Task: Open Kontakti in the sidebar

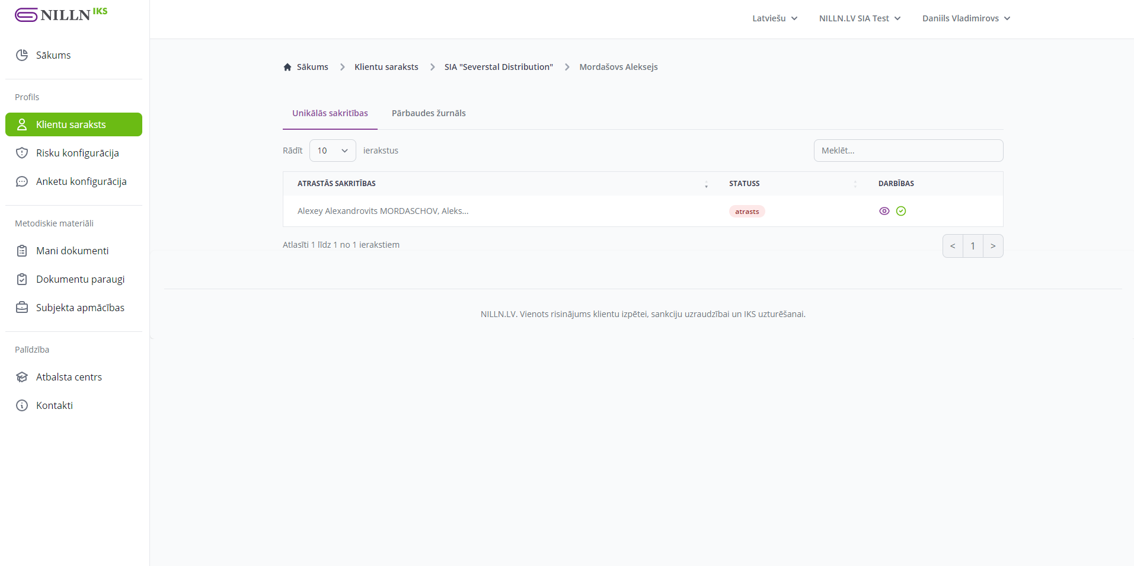Action: tap(74, 405)
